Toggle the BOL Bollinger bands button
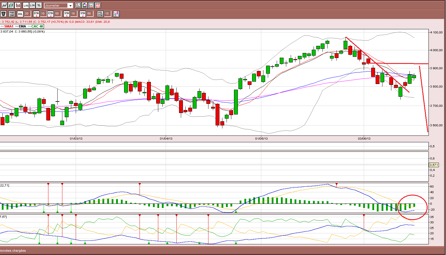This screenshot has width=446, height=255. point(20,14)
